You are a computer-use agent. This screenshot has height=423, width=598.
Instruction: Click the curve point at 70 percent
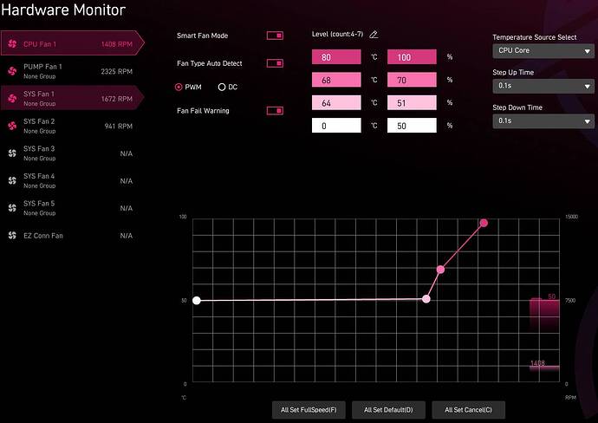click(440, 270)
